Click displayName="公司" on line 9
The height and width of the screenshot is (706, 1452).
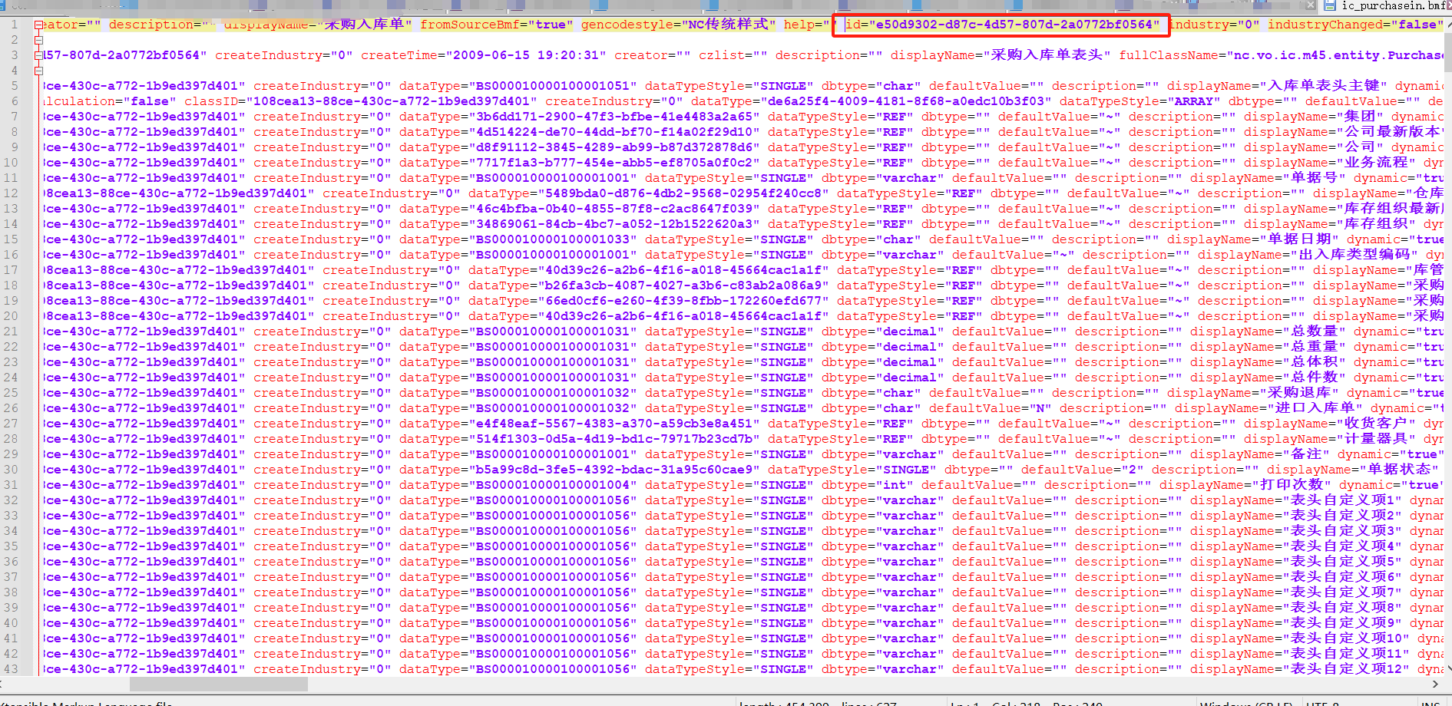click(x=1314, y=147)
